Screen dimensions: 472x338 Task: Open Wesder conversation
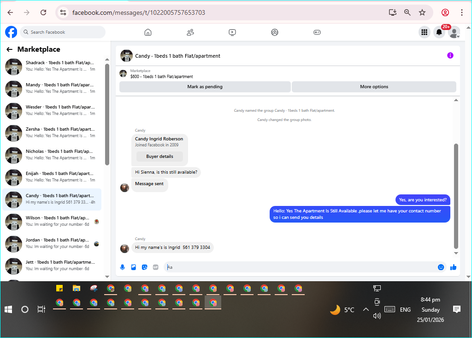point(52,111)
